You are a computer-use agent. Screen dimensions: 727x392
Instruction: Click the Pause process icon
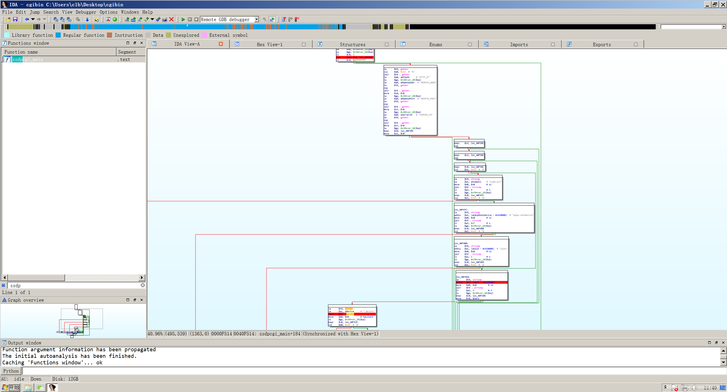pyautogui.click(x=190, y=19)
